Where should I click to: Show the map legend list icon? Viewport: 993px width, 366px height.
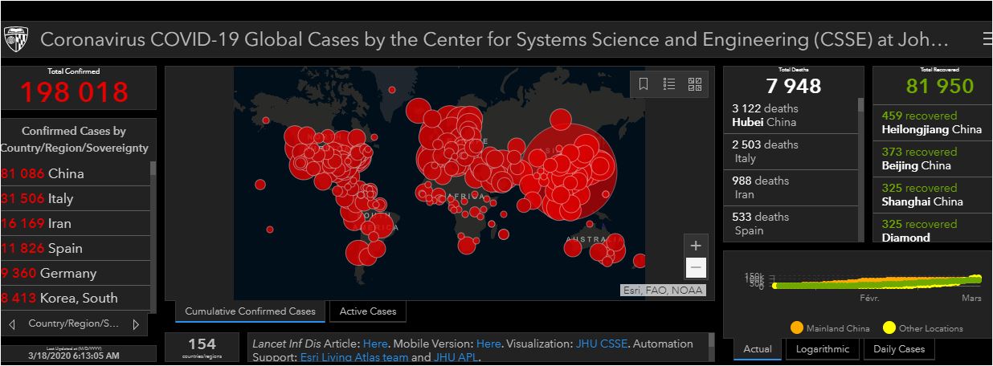pos(669,83)
